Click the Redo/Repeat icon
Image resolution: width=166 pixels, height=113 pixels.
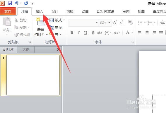coord(26,3)
